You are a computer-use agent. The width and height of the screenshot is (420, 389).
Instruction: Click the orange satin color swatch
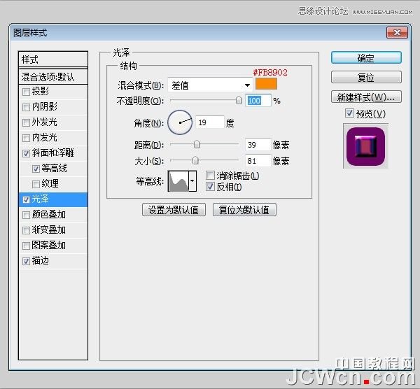point(266,84)
